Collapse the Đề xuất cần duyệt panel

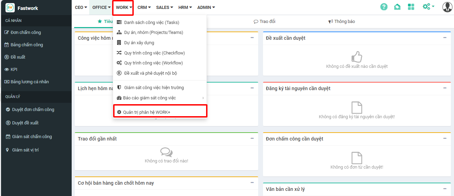(445, 38)
